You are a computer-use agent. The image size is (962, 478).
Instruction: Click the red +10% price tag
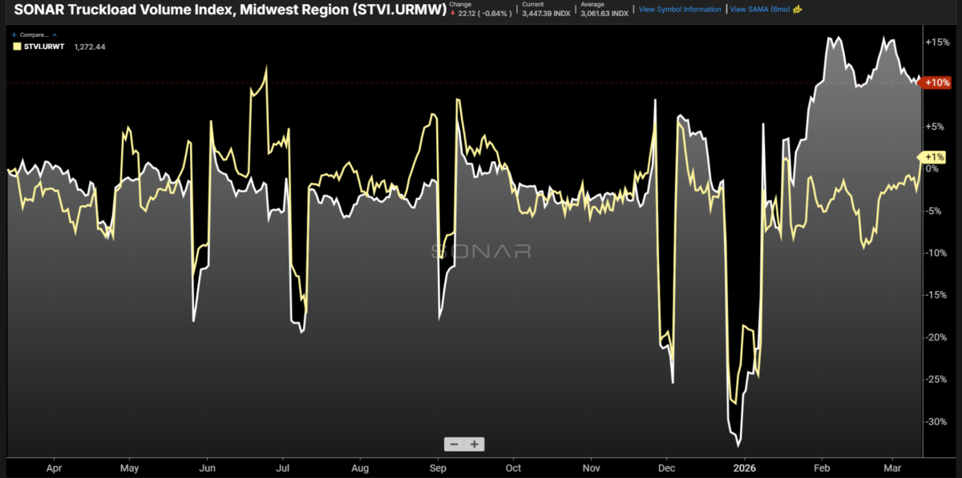[937, 83]
